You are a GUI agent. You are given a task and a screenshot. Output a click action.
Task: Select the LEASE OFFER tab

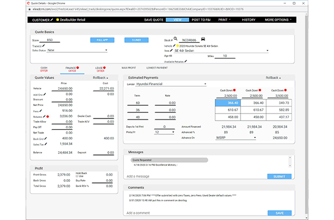pos(101,69)
